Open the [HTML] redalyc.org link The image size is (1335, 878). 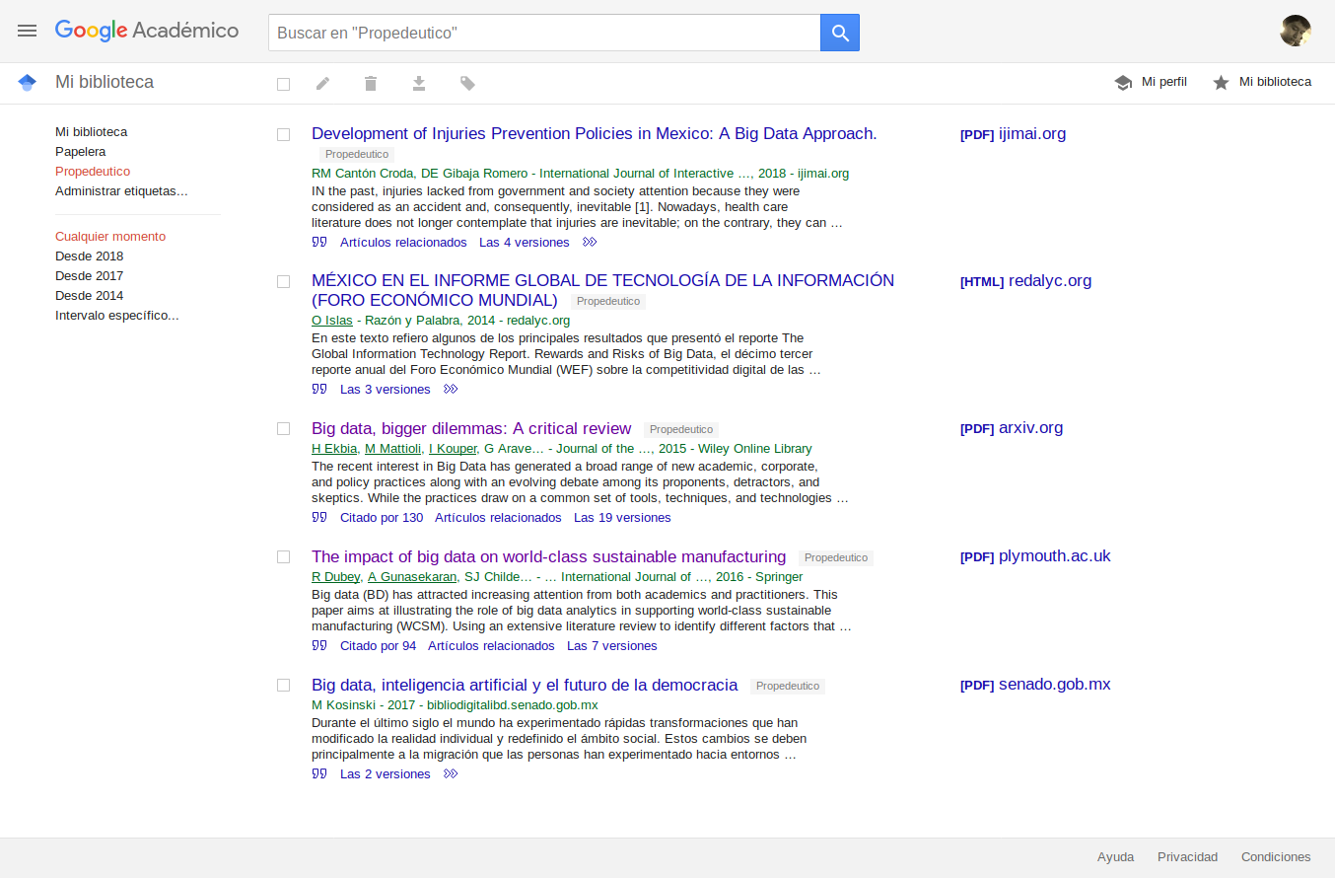[x=1025, y=280]
